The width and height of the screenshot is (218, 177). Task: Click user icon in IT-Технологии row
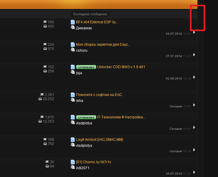73,122
